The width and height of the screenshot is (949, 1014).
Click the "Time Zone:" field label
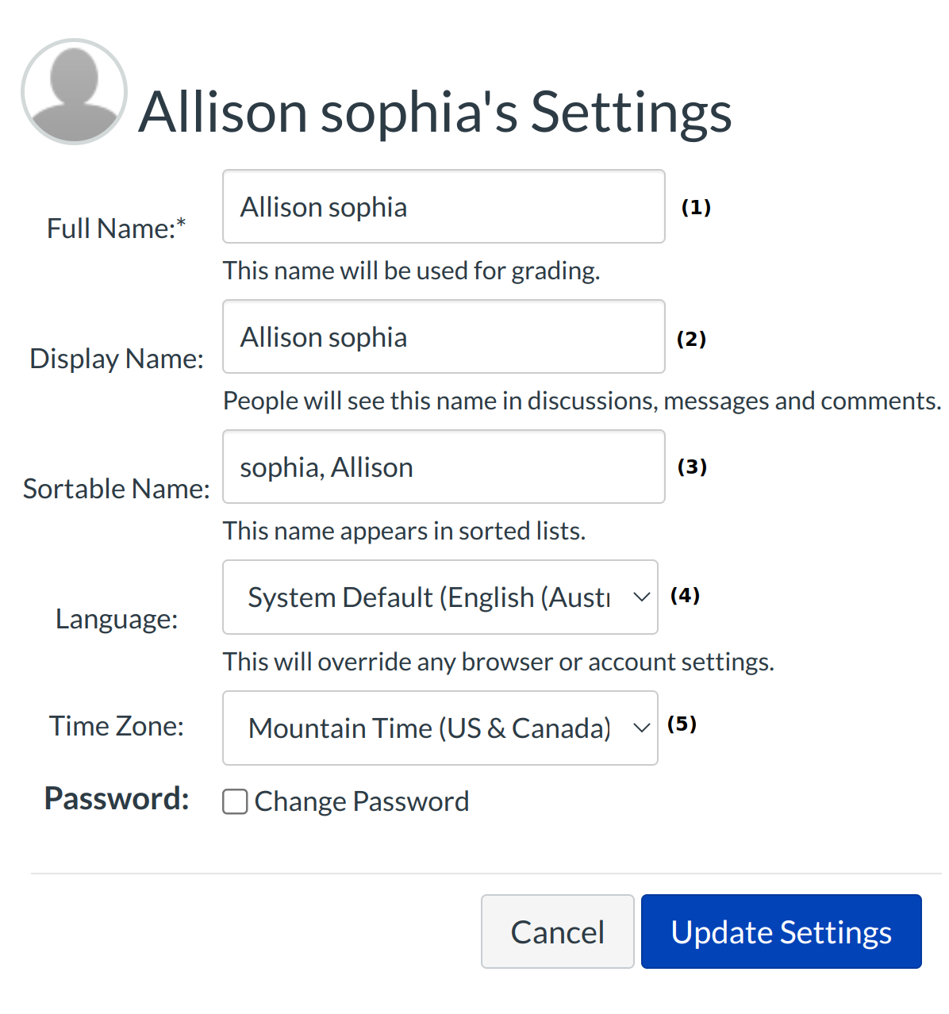click(x=117, y=726)
